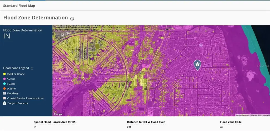Viewport: 270px width, 131px height.
Task: Click the yellow X500 or BZone swatch
Action: click(x=4, y=74)
